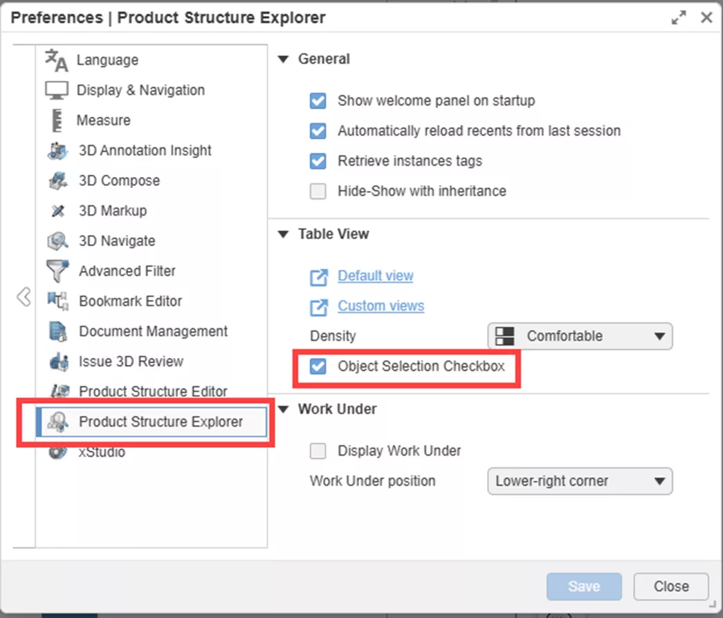723x618 pixels.
Task: Open the Document Management icon
Action: point(57,331)
